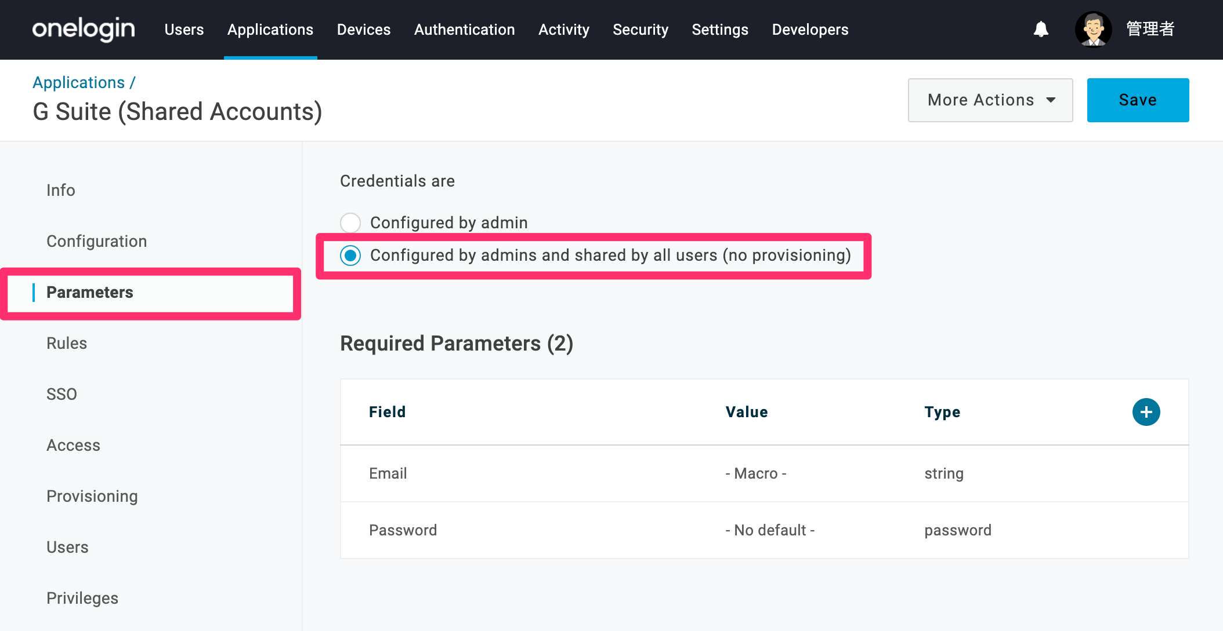Open the notifications bell

click(x=1041, y=29)
